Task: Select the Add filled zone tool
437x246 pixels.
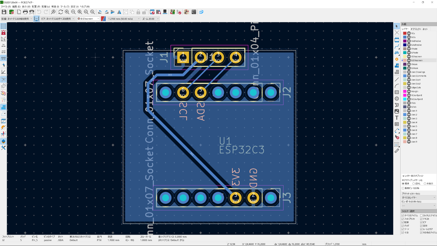Action: click(x=397, y=66)
